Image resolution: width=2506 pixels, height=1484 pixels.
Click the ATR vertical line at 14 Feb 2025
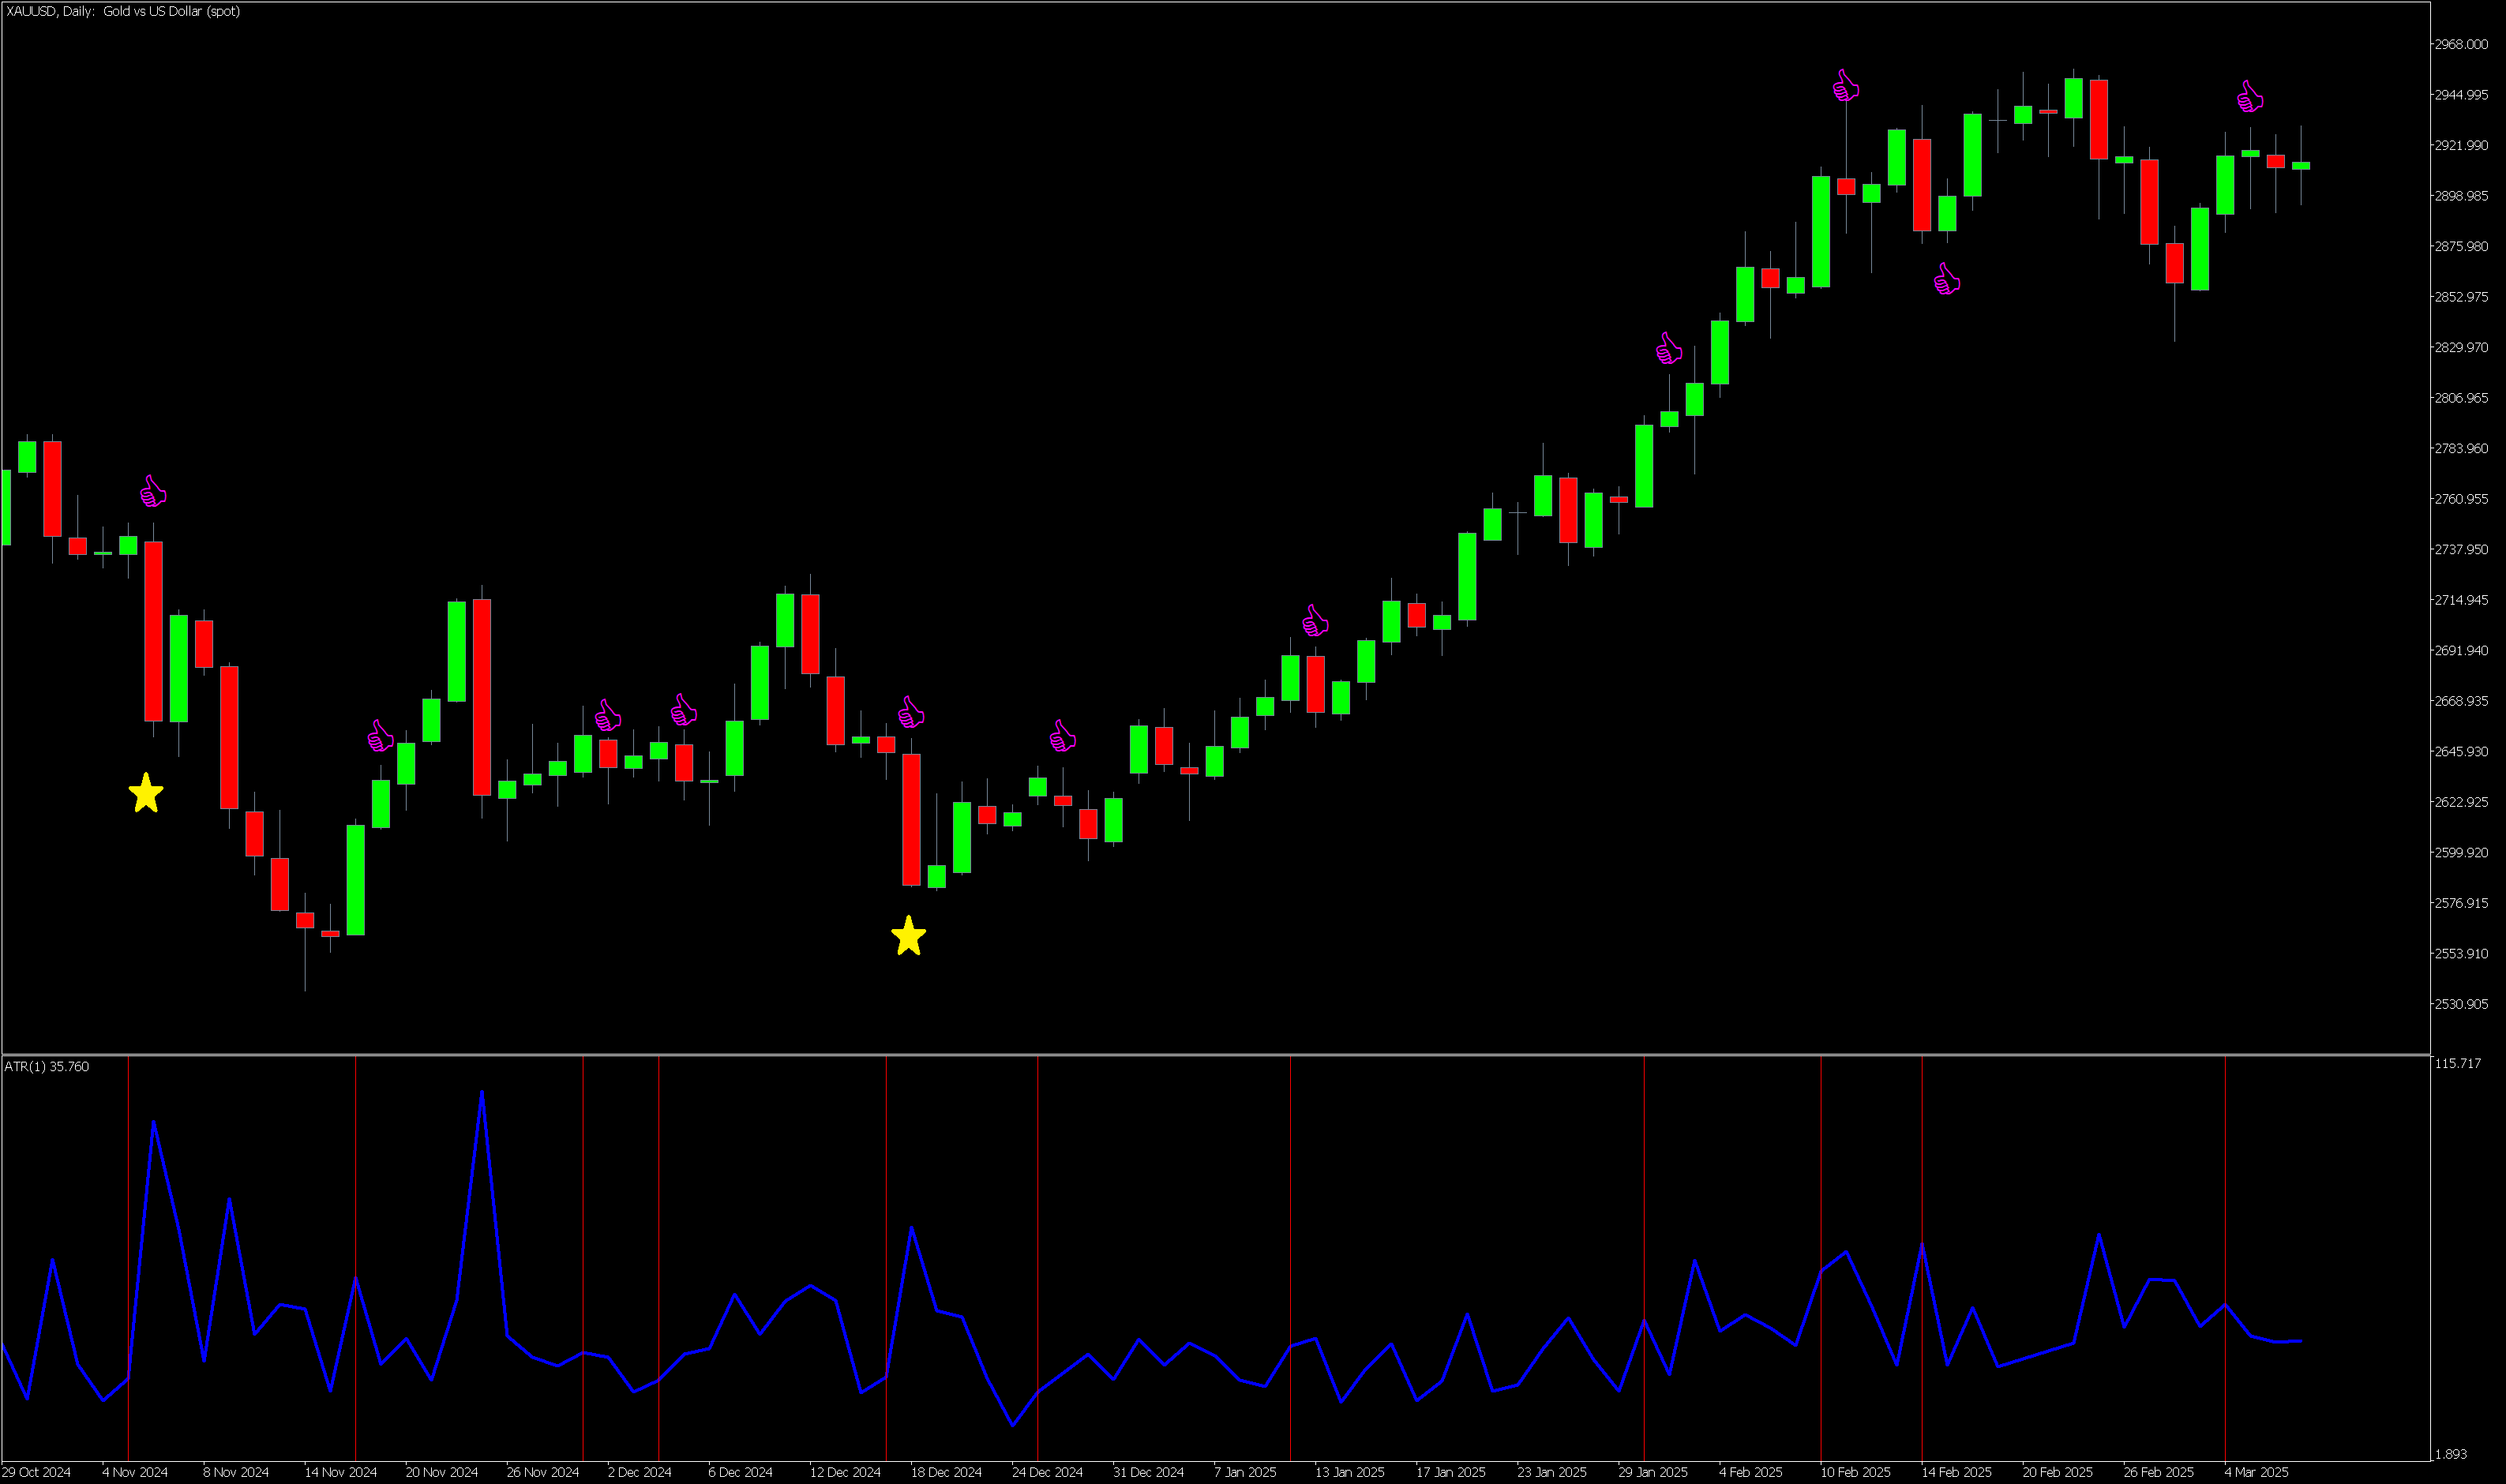point(1922,1259)
